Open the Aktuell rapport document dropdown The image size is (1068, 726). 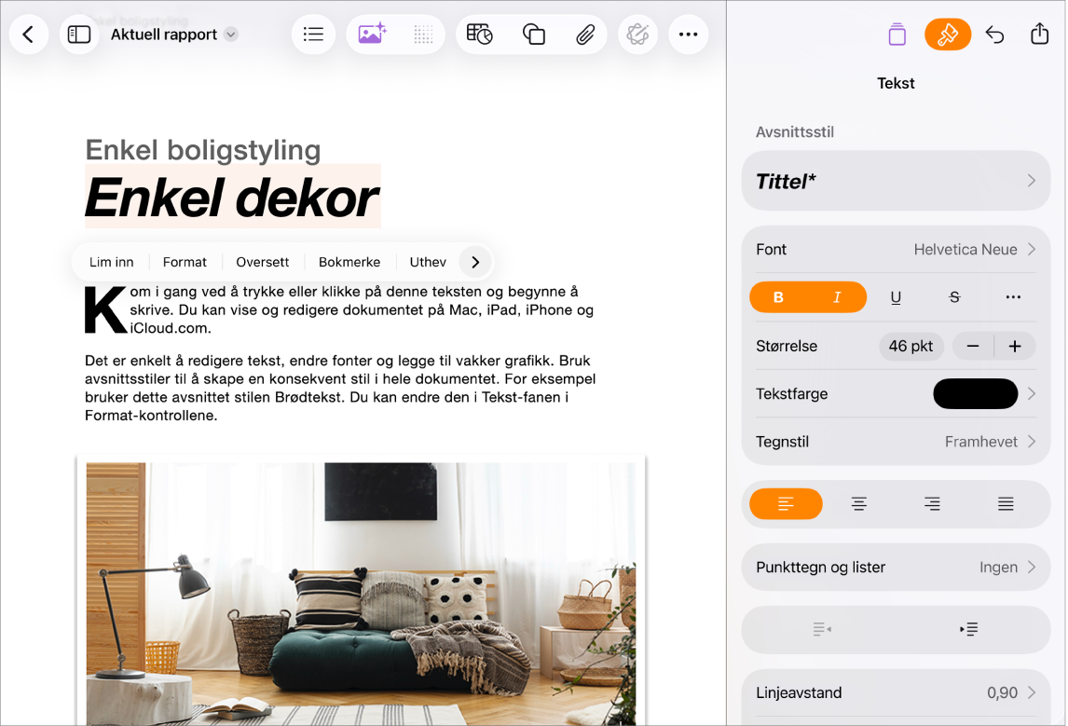[173, 34]
